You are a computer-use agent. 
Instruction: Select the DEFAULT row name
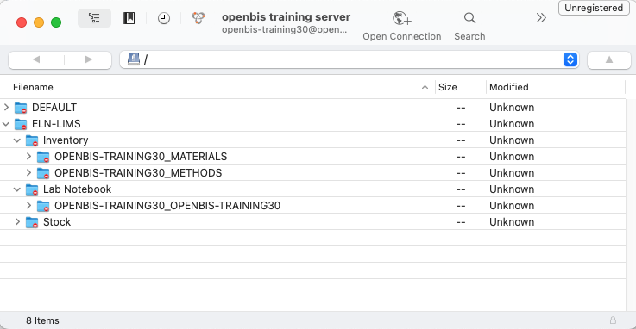54,108
